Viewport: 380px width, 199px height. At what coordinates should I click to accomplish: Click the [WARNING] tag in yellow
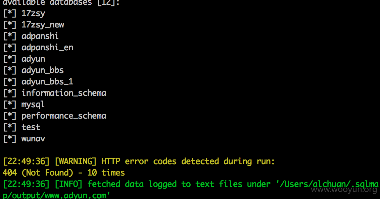(76, 161)
